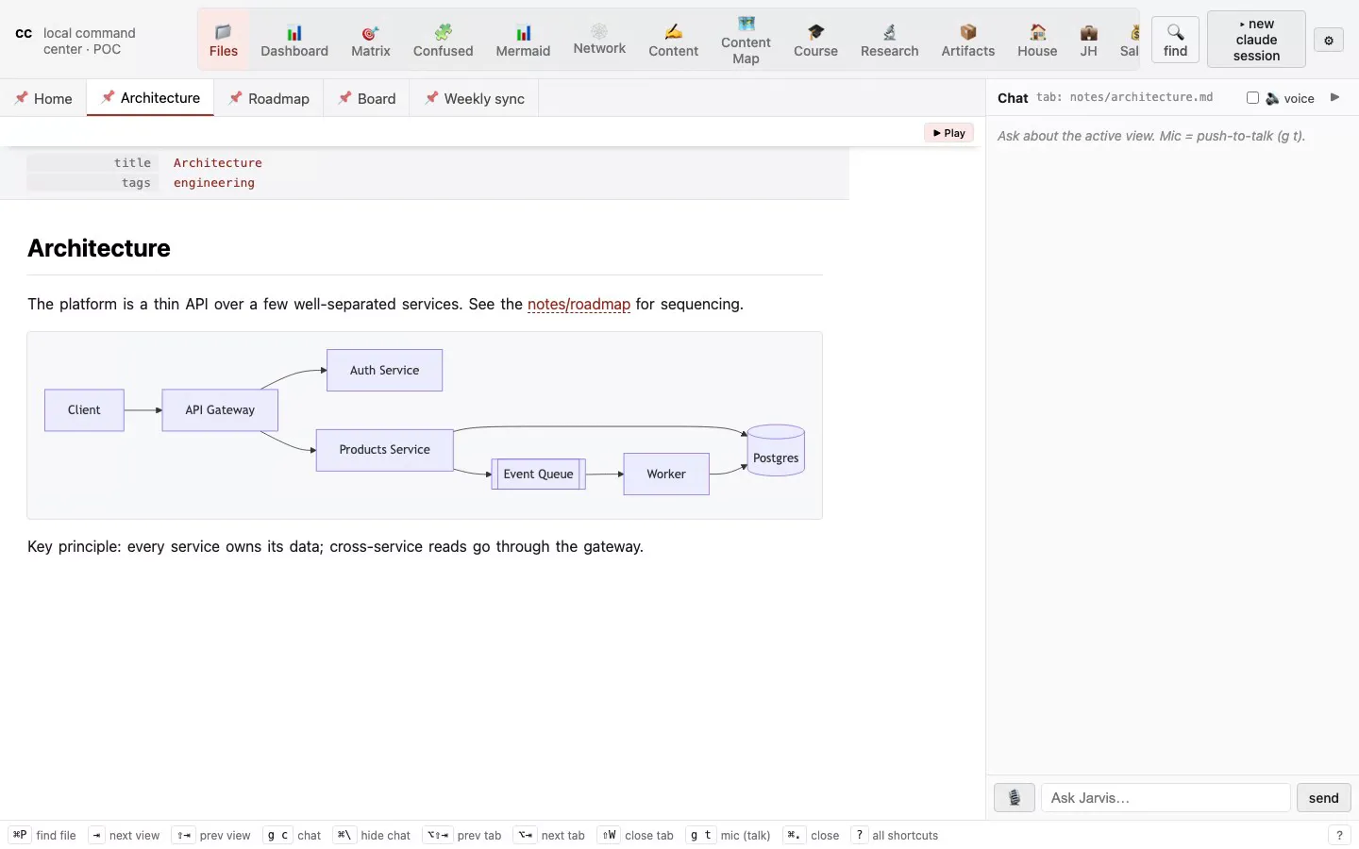Click the Client node in diagram
1359x849 pixels.
click(x=84, y=410)
